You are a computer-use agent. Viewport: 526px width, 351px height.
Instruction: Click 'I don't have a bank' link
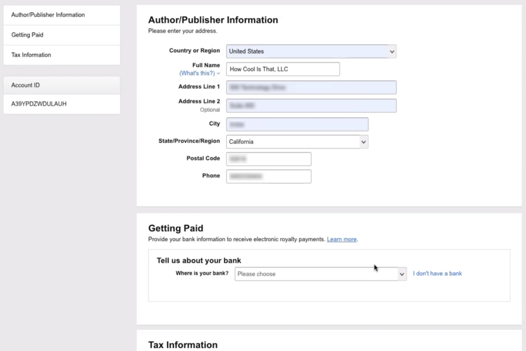pyautogui.click(x=437, y=273)
